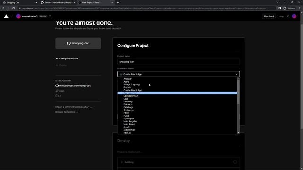Open the notifications bell icon
The image size is (303, 170).
pyautogui.click(x=288, y=17)
